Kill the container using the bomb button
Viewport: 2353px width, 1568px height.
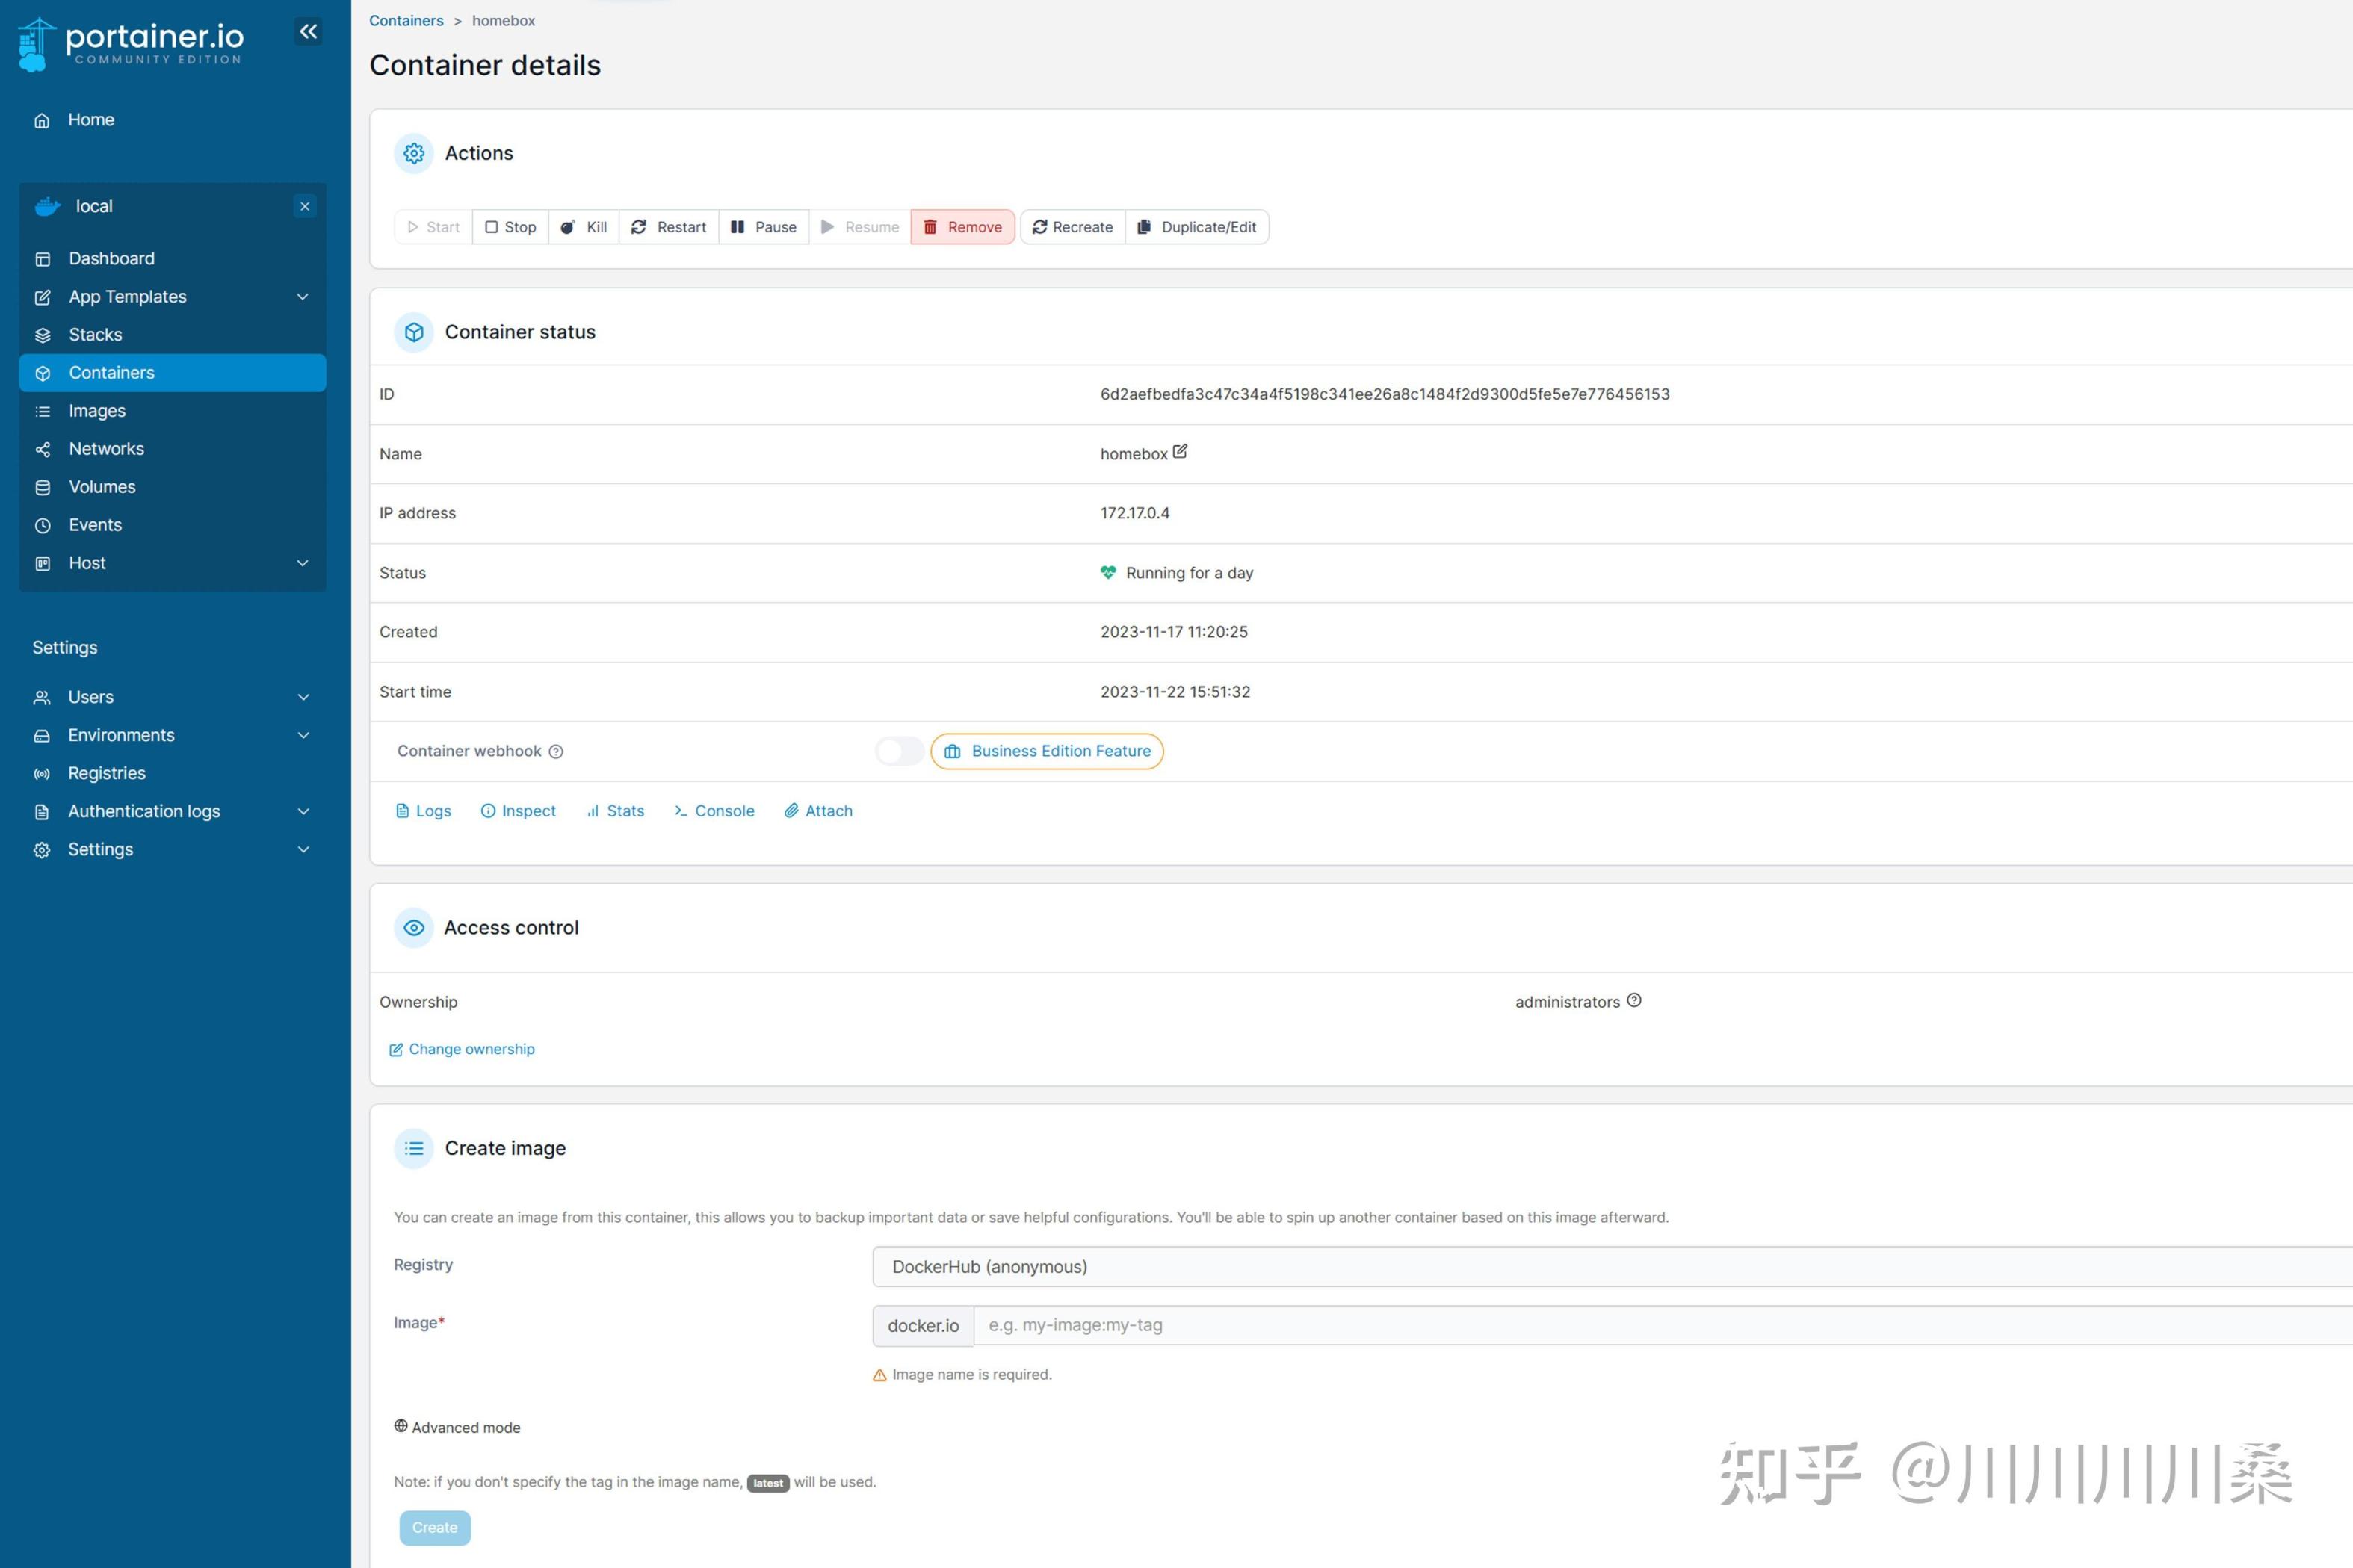coord(584,227)
